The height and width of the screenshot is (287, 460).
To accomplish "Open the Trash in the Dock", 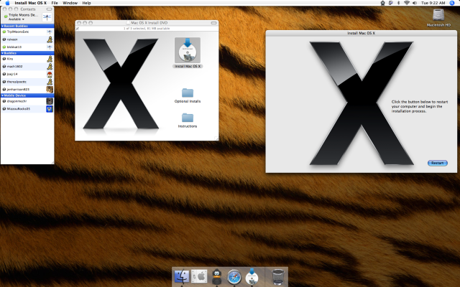I will click(278, 276).
